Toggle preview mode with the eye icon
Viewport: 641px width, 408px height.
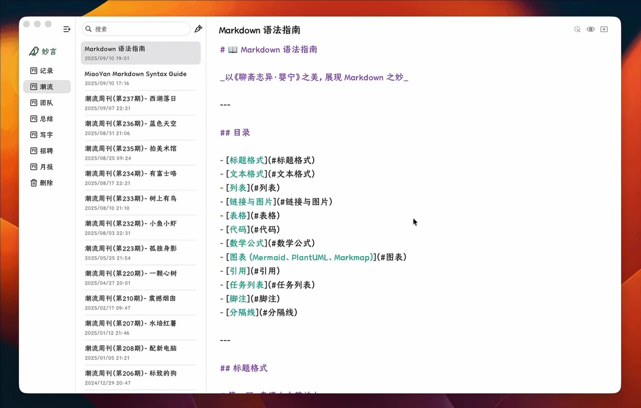click(590, 29)
